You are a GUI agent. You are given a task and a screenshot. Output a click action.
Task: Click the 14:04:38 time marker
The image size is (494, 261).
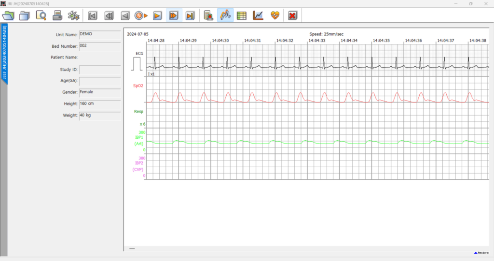tap(478, 41)
